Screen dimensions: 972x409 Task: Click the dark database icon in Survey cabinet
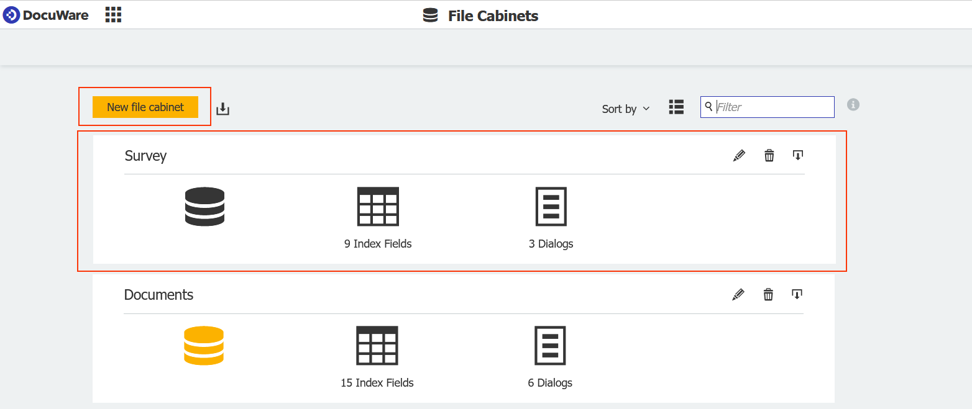point(204,207)
